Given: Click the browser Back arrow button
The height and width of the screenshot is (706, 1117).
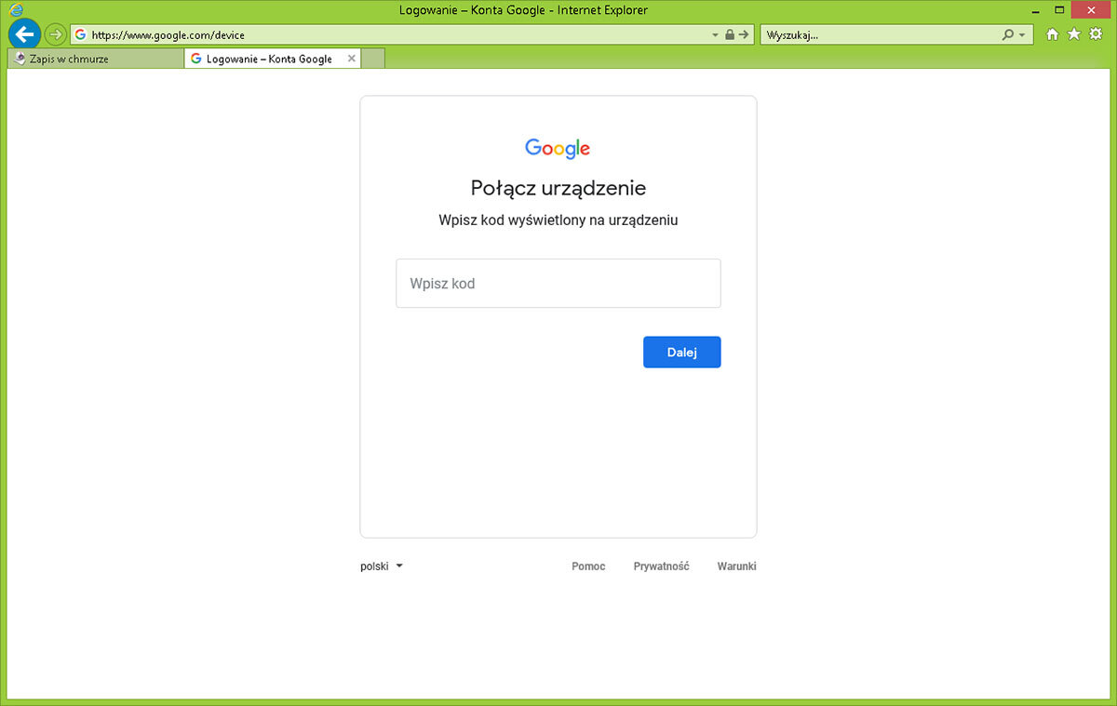Looking at the screenshot, I should [x=25, y=34].
